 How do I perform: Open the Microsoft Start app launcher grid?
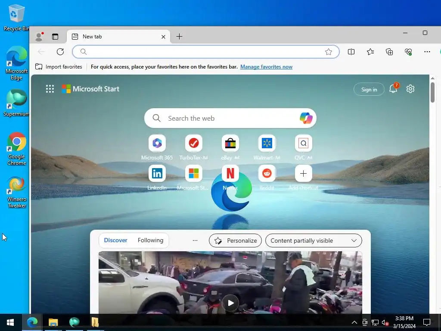click(50, 89)
